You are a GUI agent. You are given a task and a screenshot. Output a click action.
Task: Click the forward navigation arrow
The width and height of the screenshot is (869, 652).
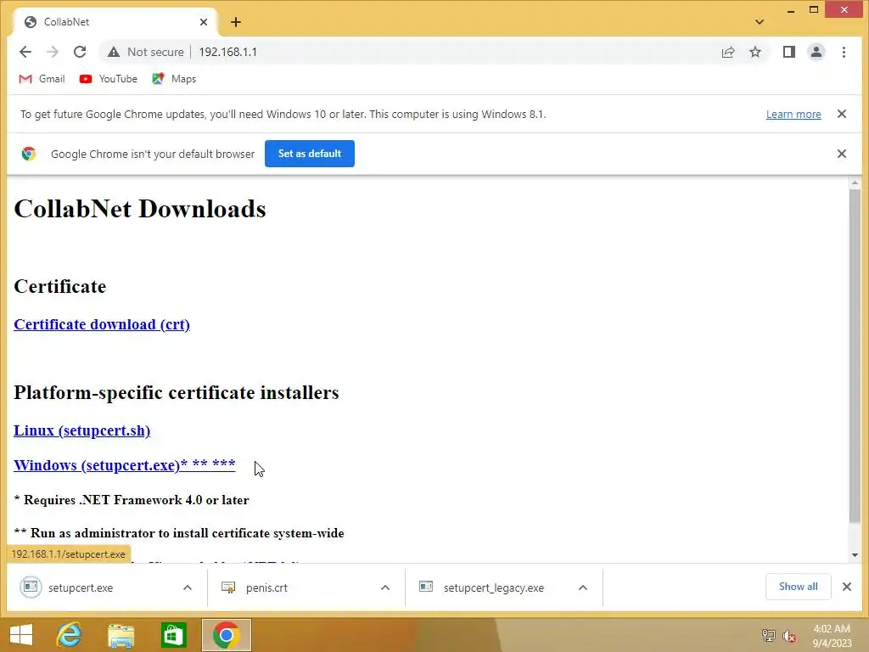53,52
